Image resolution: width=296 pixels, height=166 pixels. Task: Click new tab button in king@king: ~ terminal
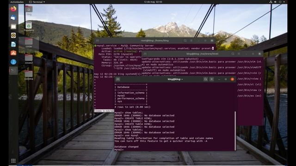pyautogui.click(x=118, y=79)
